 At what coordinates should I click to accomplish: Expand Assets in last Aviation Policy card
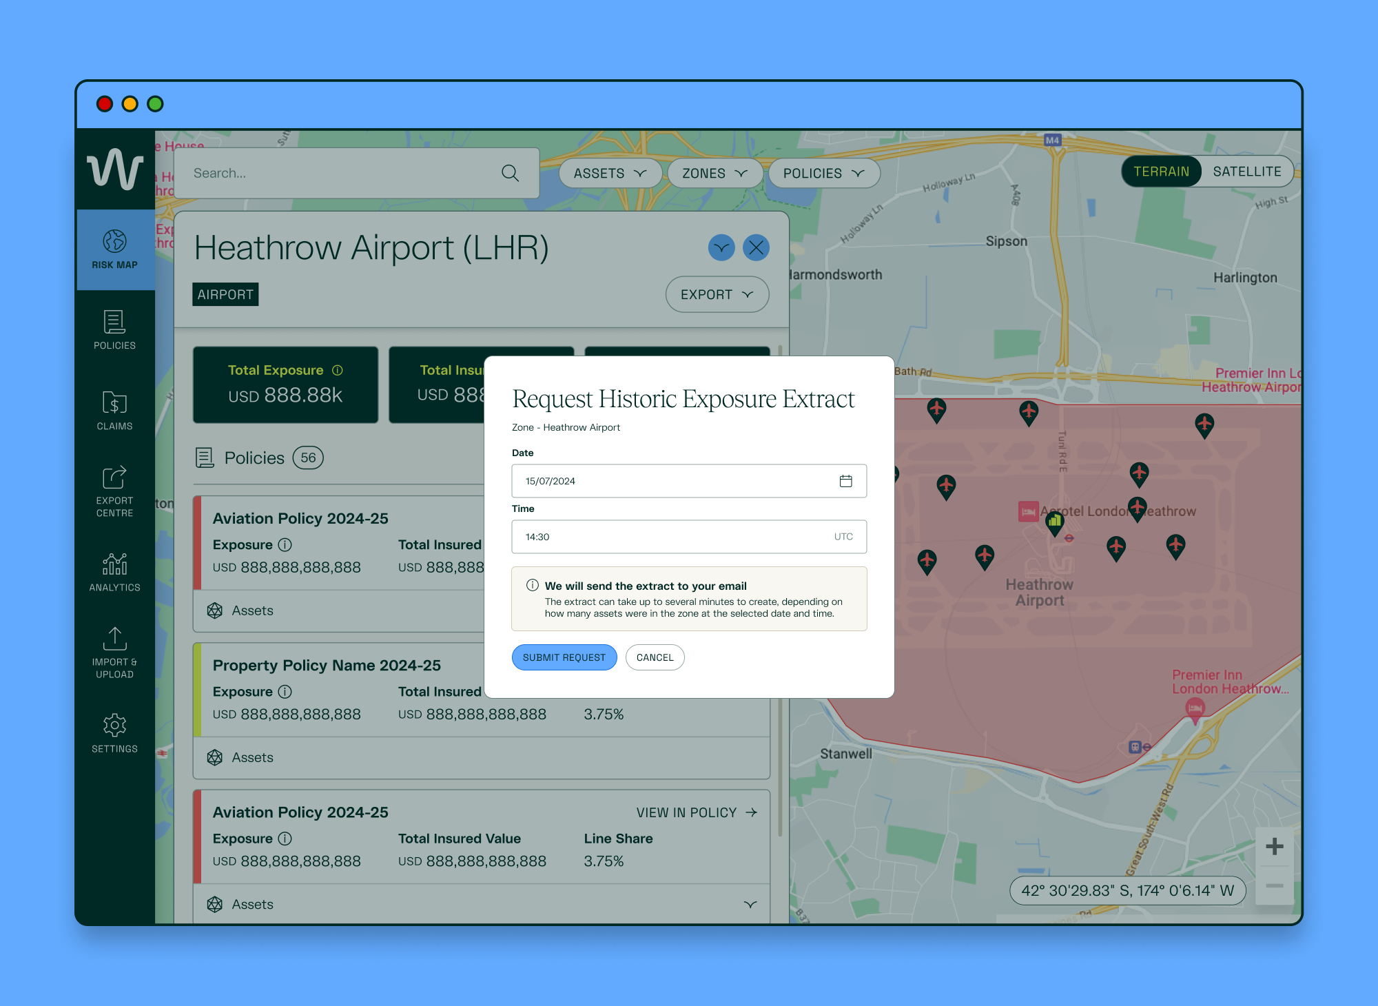tap(750, 904)
